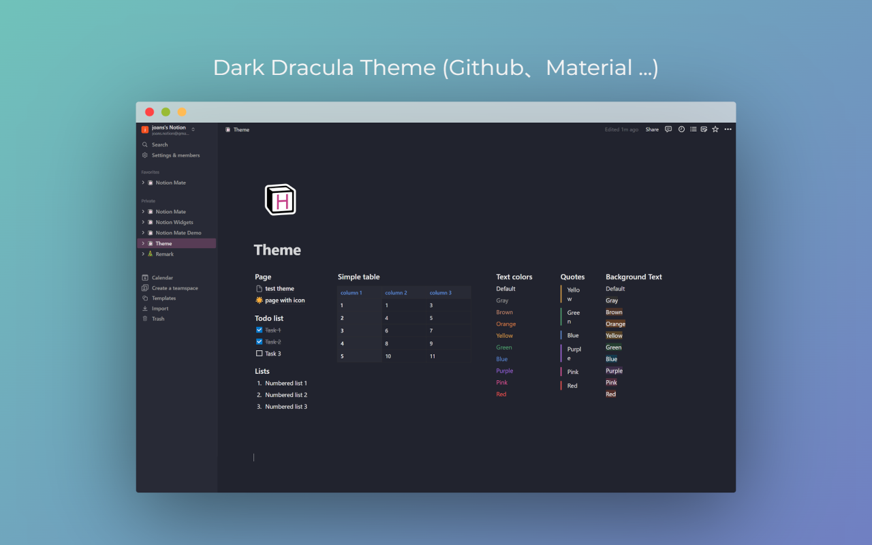Click the Theme page title
Screen dimensions: 872x545
(x=277, y=250)
